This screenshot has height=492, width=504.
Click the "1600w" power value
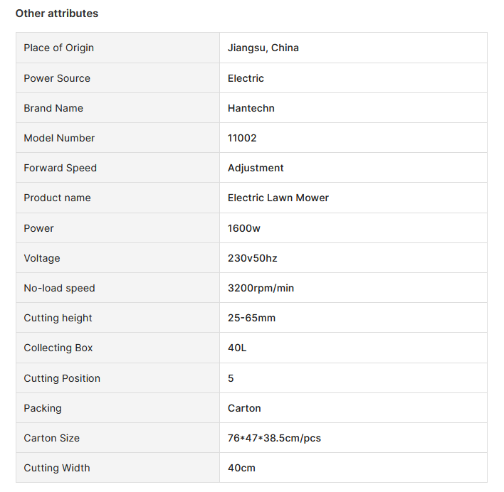point(244,228)
